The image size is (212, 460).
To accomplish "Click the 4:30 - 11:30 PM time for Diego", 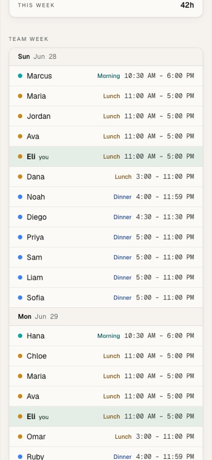I will point(165,217).
